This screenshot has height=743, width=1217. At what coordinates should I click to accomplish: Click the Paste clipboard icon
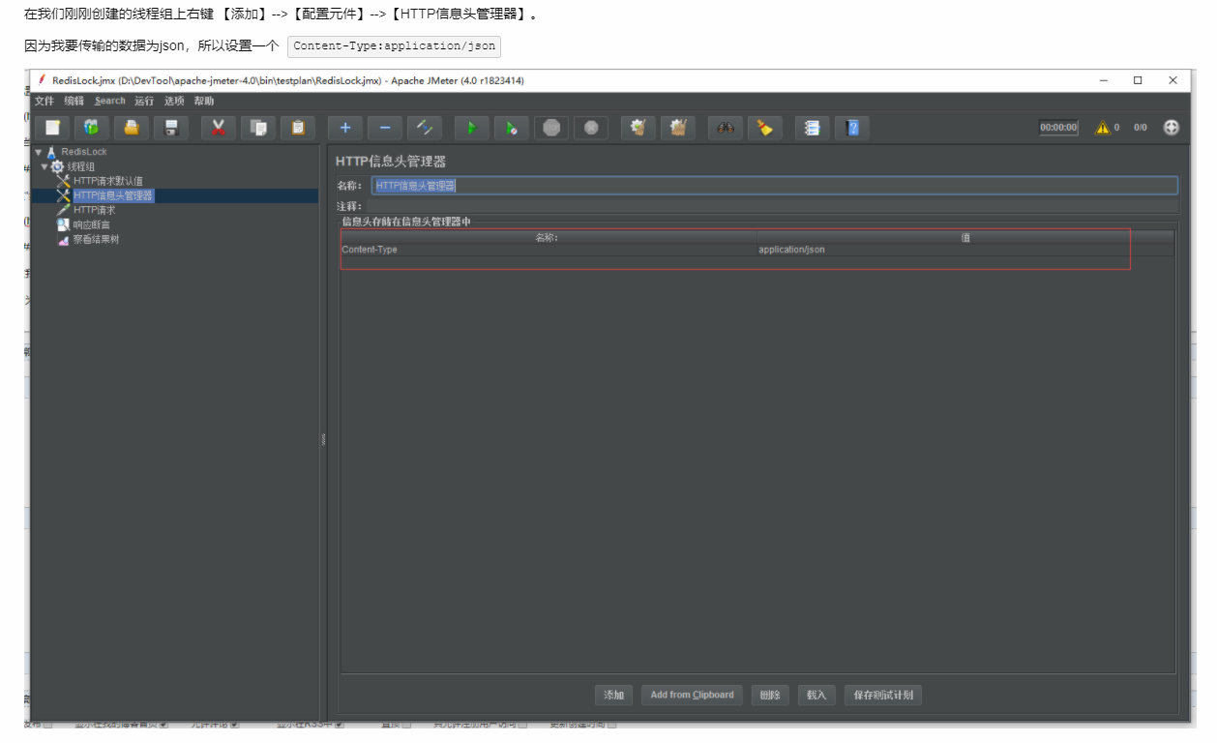(298, 127)
